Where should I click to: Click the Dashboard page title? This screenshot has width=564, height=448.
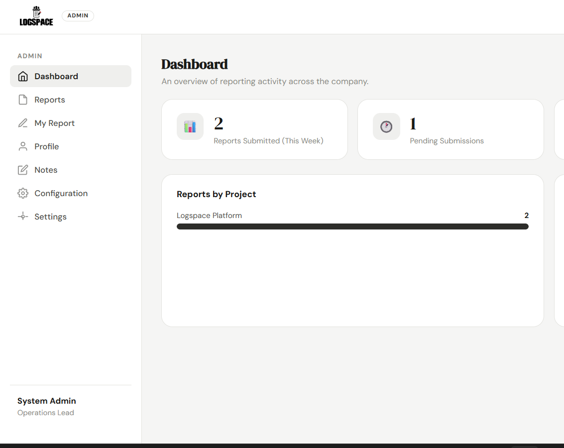pyautogui.click(x=194, y=64)
